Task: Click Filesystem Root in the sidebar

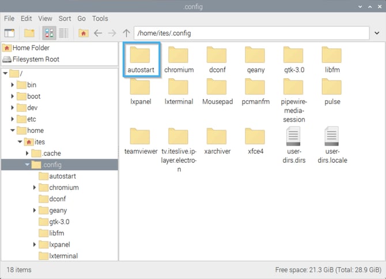Action: [35, 59]
